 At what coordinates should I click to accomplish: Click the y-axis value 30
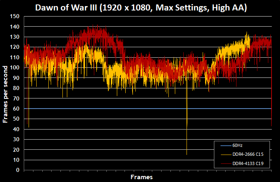pos(16,139)
